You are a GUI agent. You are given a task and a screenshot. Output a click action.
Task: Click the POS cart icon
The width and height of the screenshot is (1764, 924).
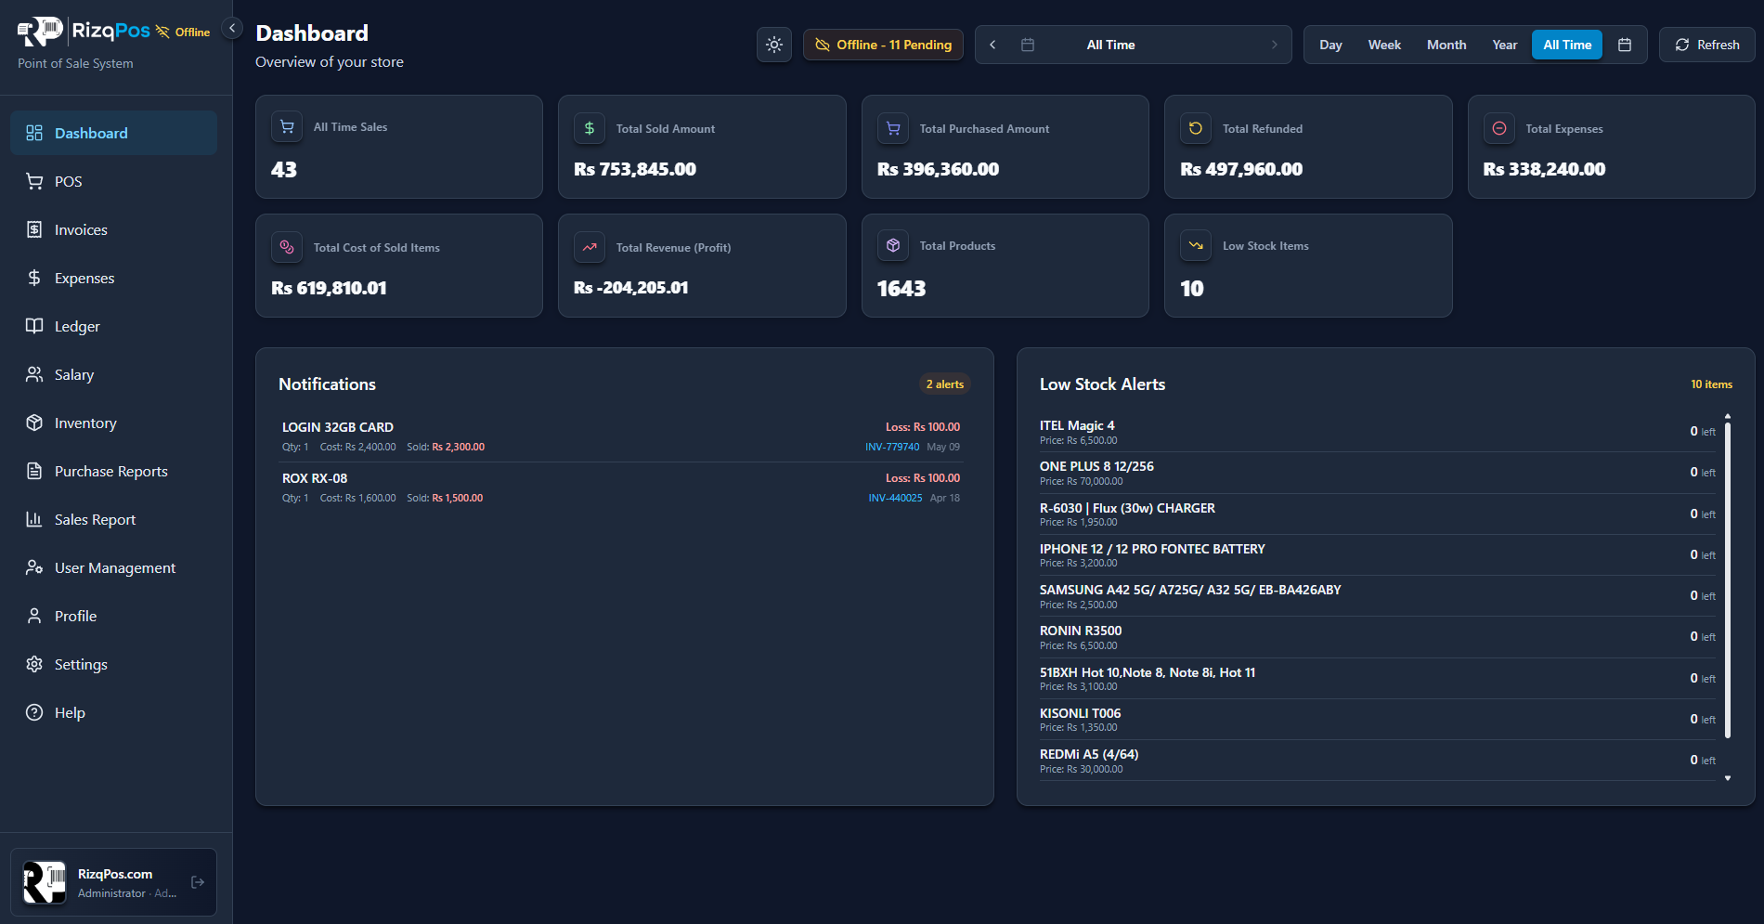click(34, 181)
